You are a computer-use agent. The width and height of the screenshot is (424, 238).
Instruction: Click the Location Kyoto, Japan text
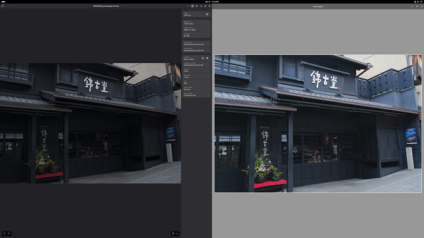tap(189, 59)
